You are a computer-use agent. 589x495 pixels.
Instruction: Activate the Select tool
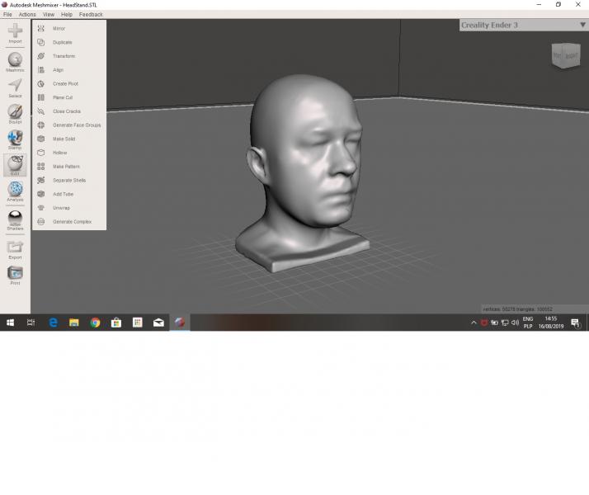(x=15, y=87)
